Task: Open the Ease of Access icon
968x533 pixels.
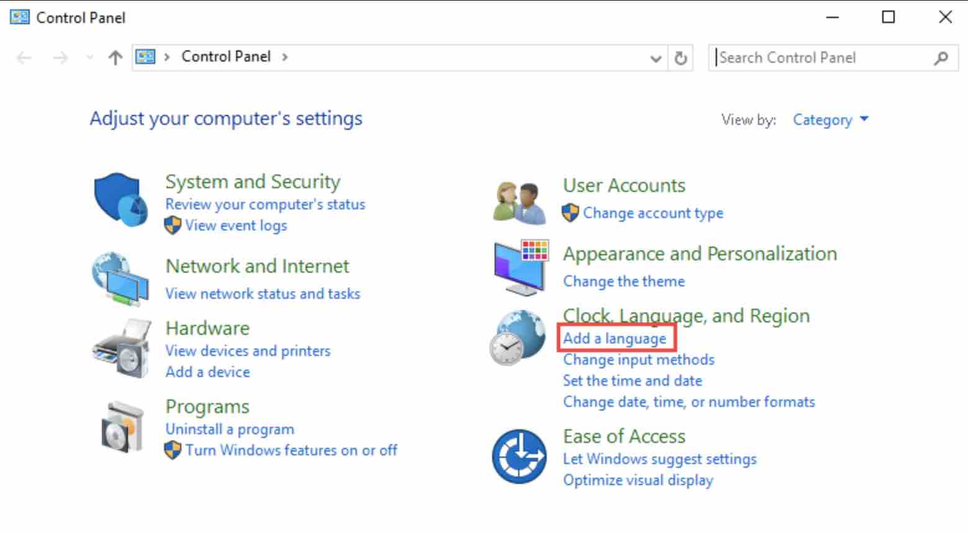Action: pyautogui.click(x=519, y=457)
